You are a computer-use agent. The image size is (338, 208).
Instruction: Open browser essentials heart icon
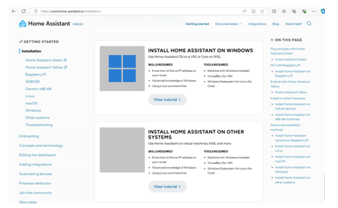tap(304, 11)
